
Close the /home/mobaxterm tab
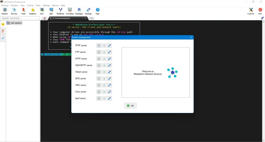click(x=85, y=18)
